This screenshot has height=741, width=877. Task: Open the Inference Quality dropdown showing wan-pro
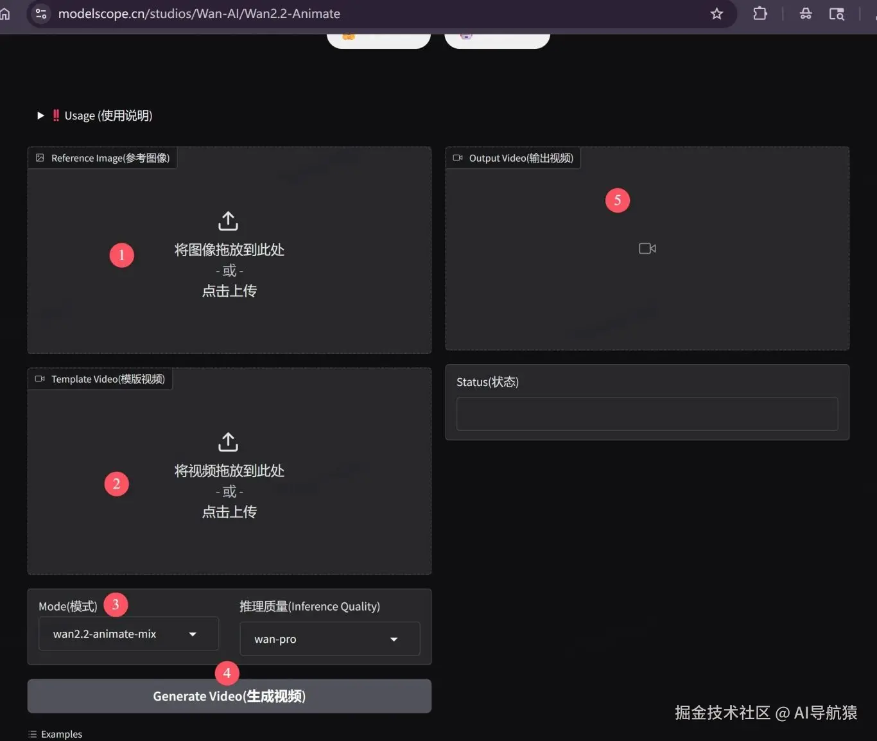point(329,639)
